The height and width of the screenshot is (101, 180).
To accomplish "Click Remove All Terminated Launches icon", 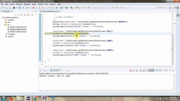I will (x=137, y=70).
